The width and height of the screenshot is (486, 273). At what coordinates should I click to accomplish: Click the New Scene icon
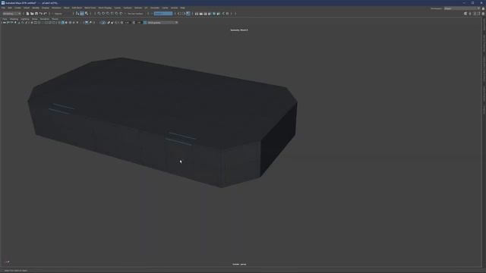(27, 14)
